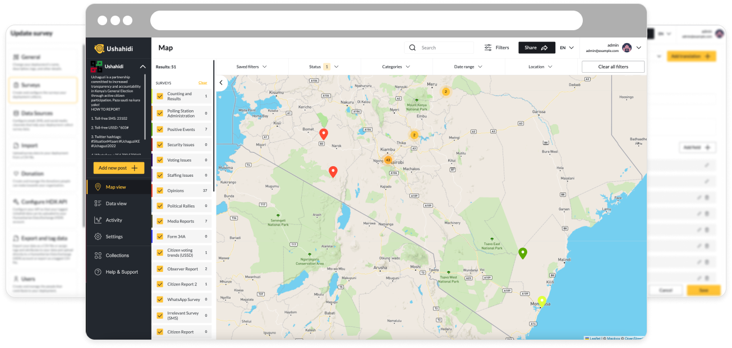Open the Location filter dropdown

541,67
